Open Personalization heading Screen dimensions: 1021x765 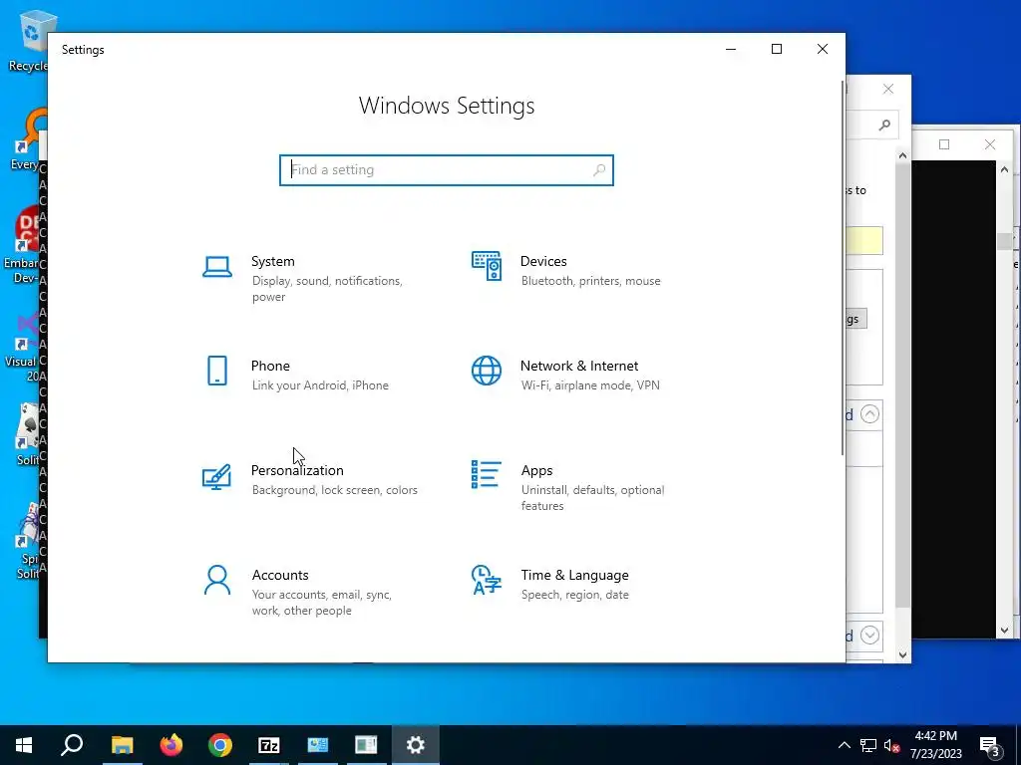click(297, 470)
